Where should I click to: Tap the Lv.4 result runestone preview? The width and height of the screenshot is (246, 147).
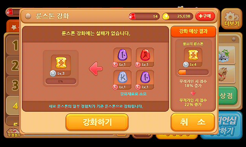pyautogui.click(x=193, y=57)
